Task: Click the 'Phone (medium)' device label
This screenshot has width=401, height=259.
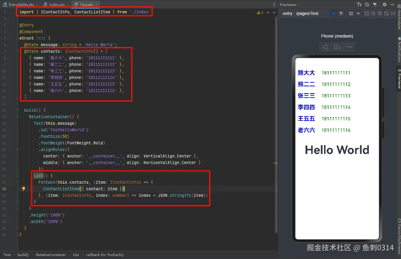Action: click(337, 36)
